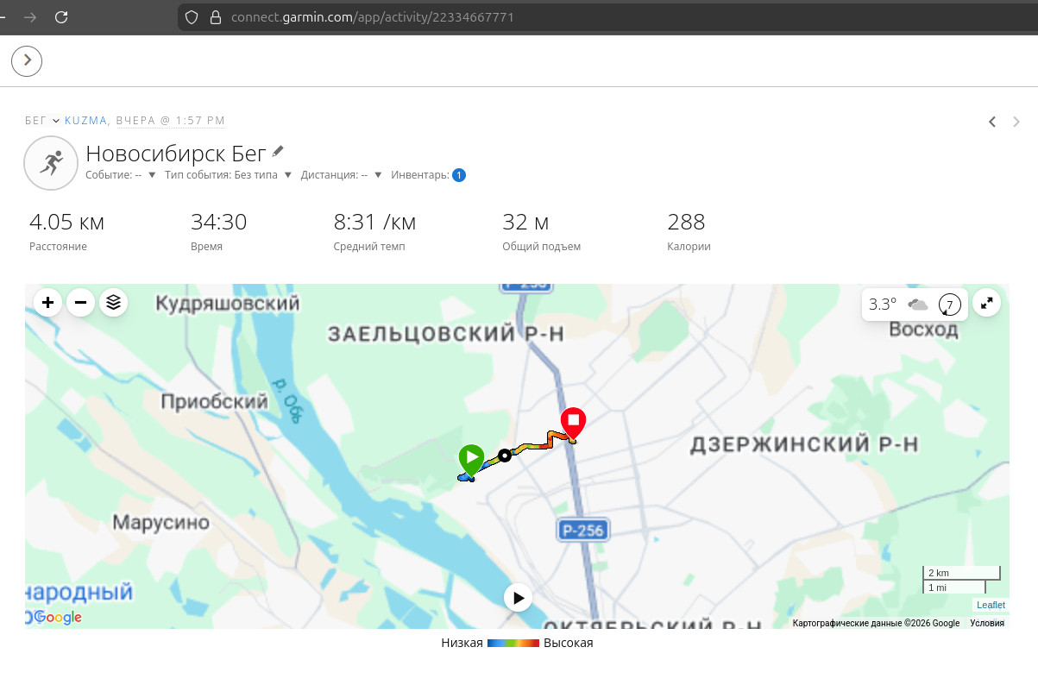This screenshot has height=685, width=1038.
Task: Click the 288 calories value
Action: pyautogui.click(x=686, y=223)
